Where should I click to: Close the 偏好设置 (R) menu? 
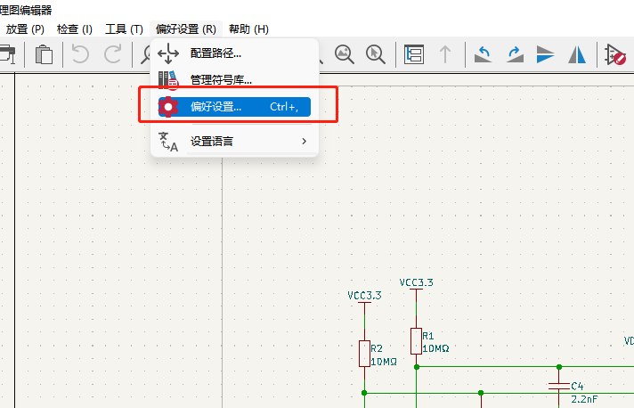(x=186, y=29)
